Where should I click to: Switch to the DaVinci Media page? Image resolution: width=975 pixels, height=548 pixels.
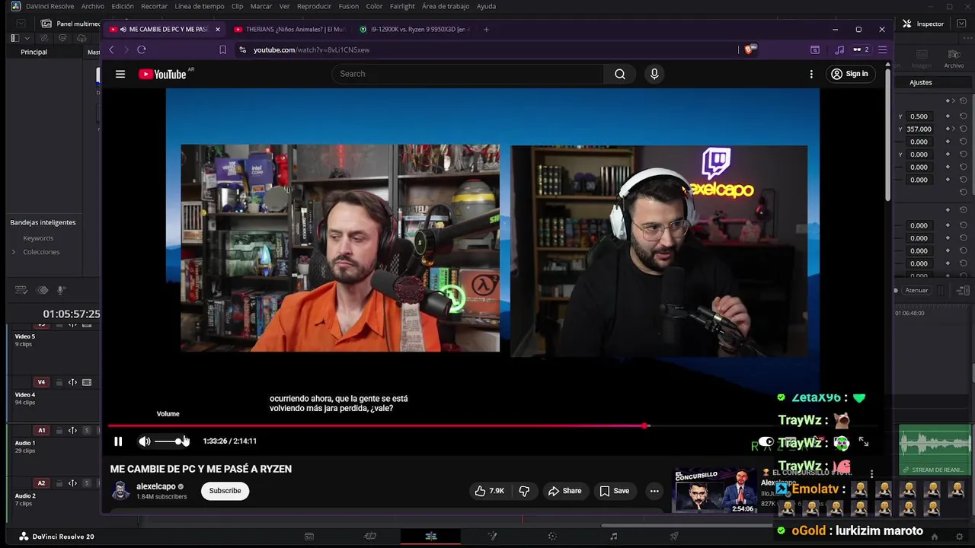[x=309, y=537]
